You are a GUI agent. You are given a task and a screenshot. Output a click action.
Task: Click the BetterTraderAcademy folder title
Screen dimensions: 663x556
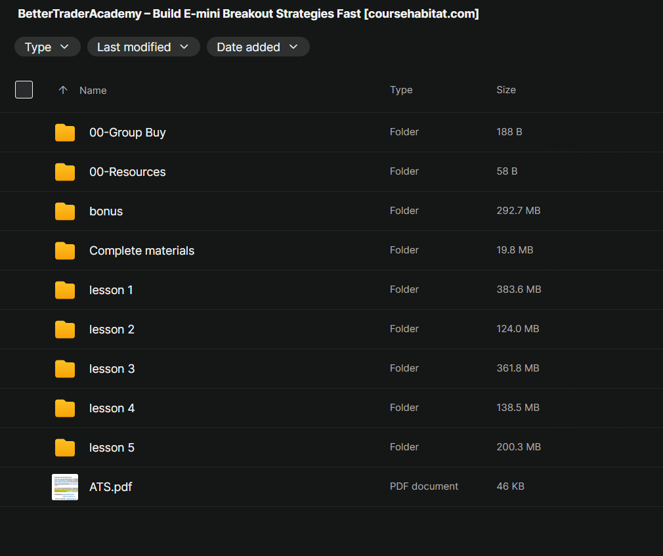pyautogui.click(x=248, y=14)
